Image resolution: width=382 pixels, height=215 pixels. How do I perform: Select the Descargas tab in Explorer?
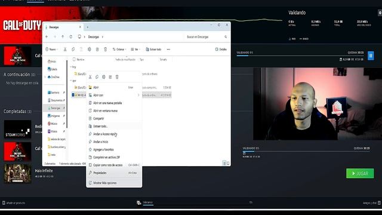point(63,27)
